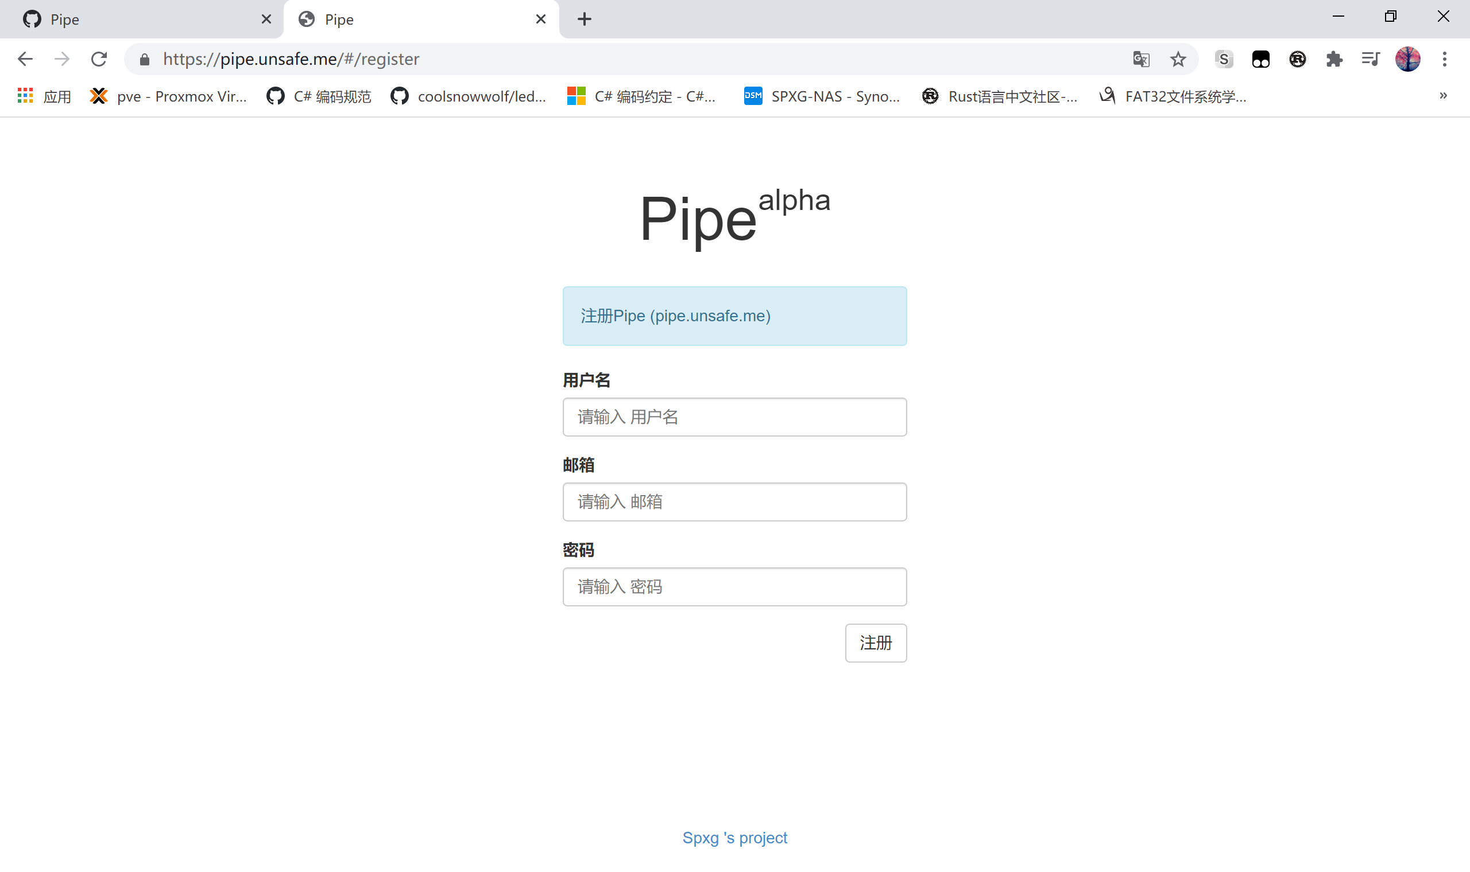
Task: Open the Google Translate page icon
Action: tap(1141, 59)
